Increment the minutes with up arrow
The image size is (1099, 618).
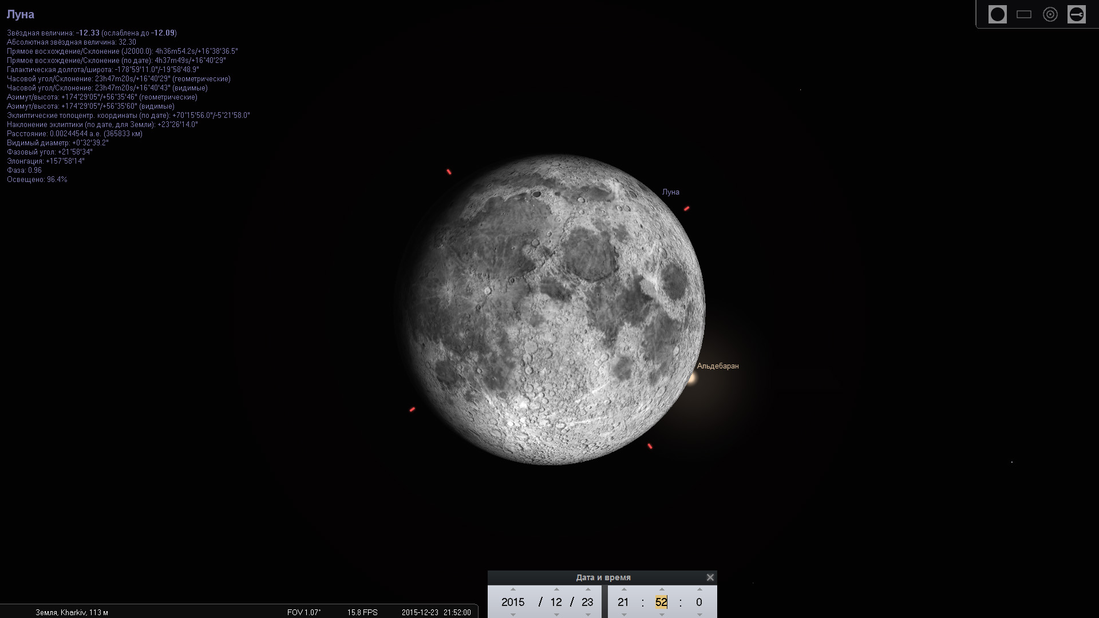(662, 589)
